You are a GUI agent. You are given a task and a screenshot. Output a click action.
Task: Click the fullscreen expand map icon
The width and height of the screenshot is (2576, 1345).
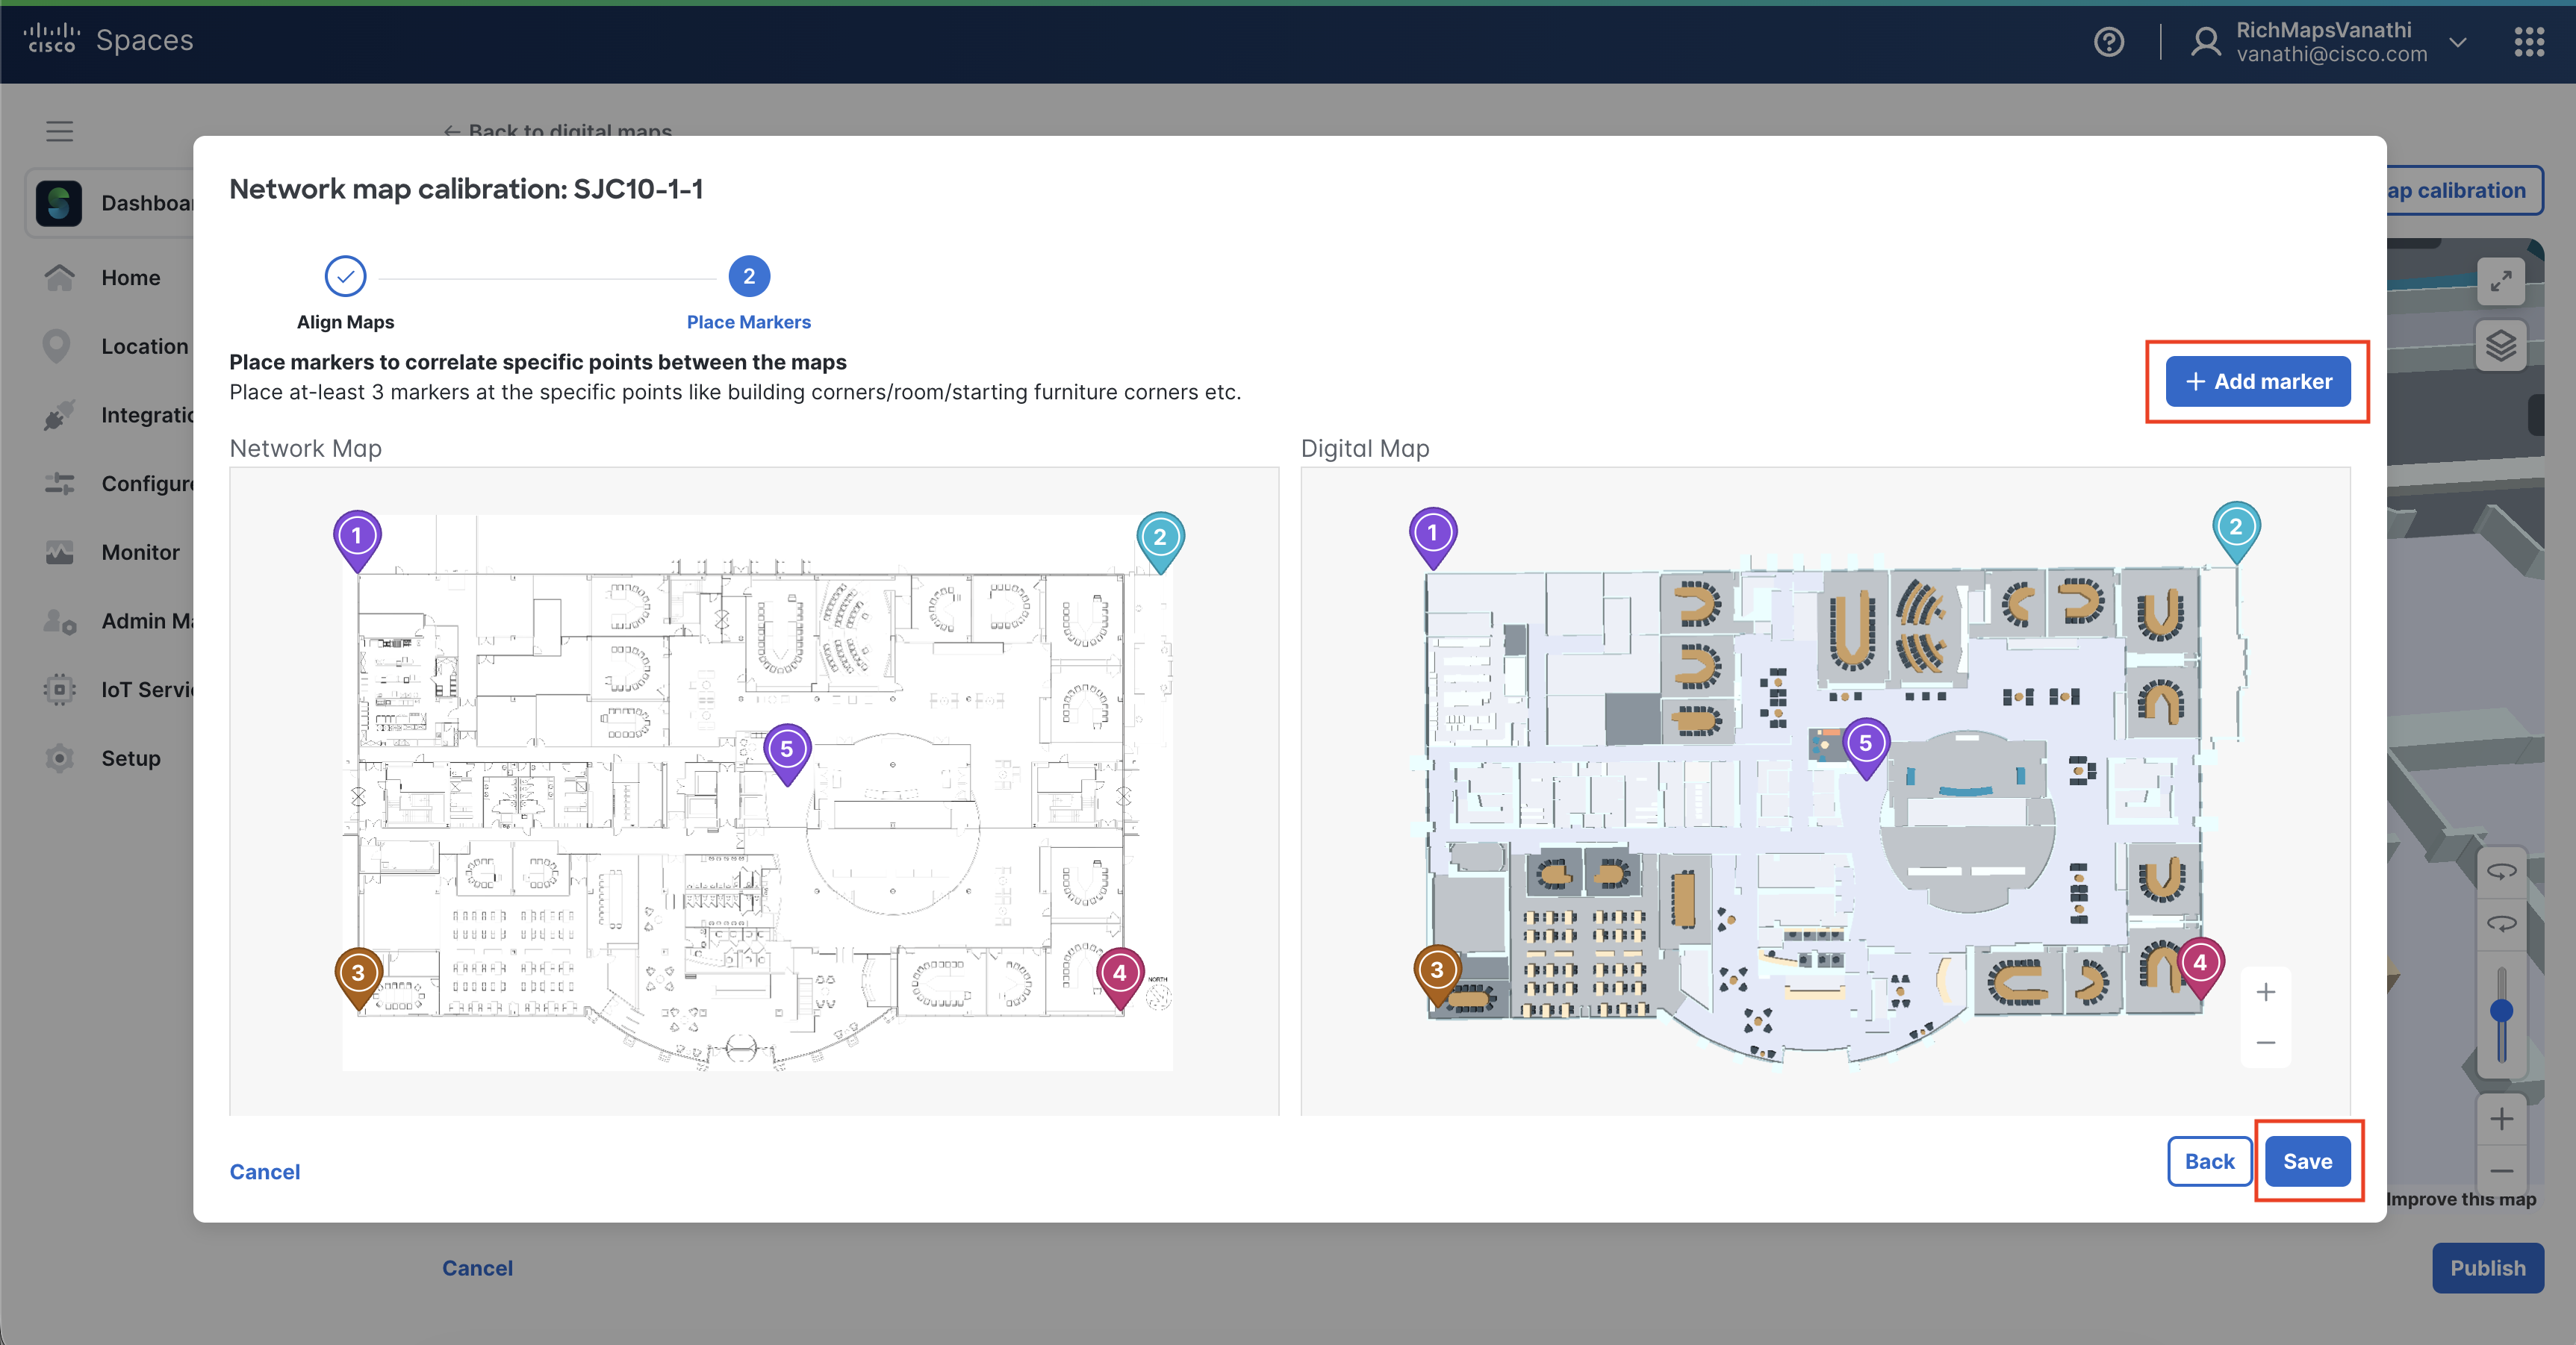(x=2500, y=282)
